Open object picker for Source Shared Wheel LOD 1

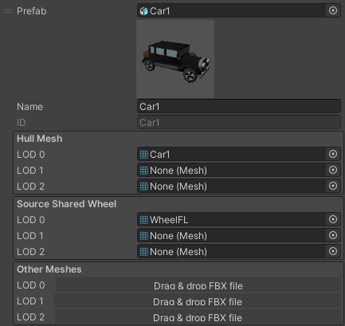pyautogui.click(x=333, y=235)
